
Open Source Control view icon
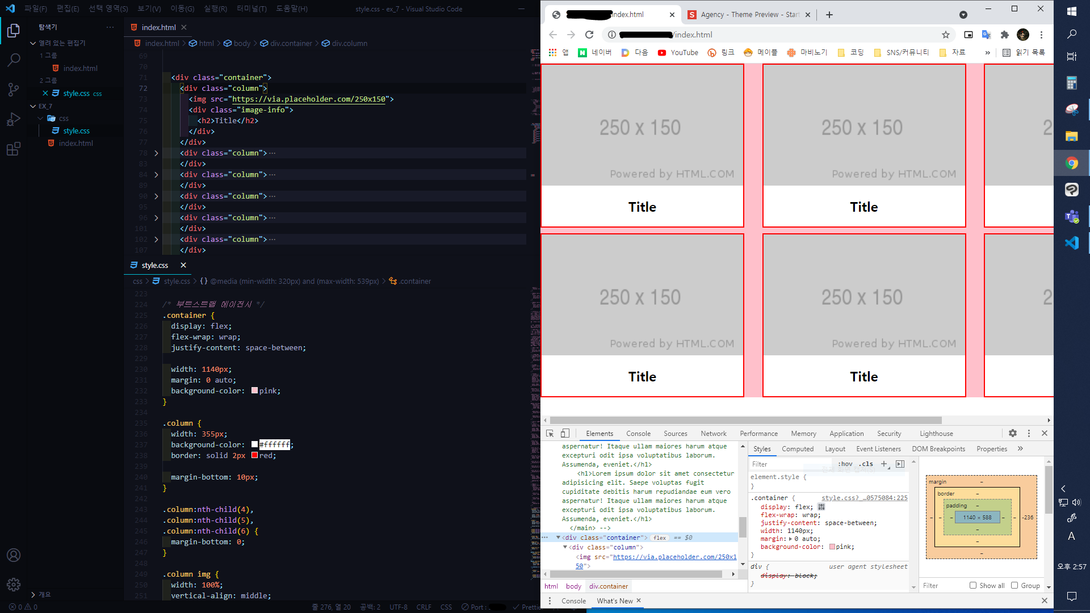click(14, 90)
